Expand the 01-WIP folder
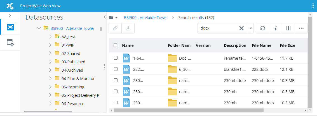Image resolution: width=317 pixels, height=116 pixels. [x=50, y=45]
